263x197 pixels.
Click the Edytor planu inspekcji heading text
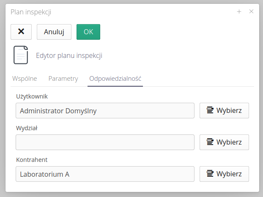[x=69, y=55]
